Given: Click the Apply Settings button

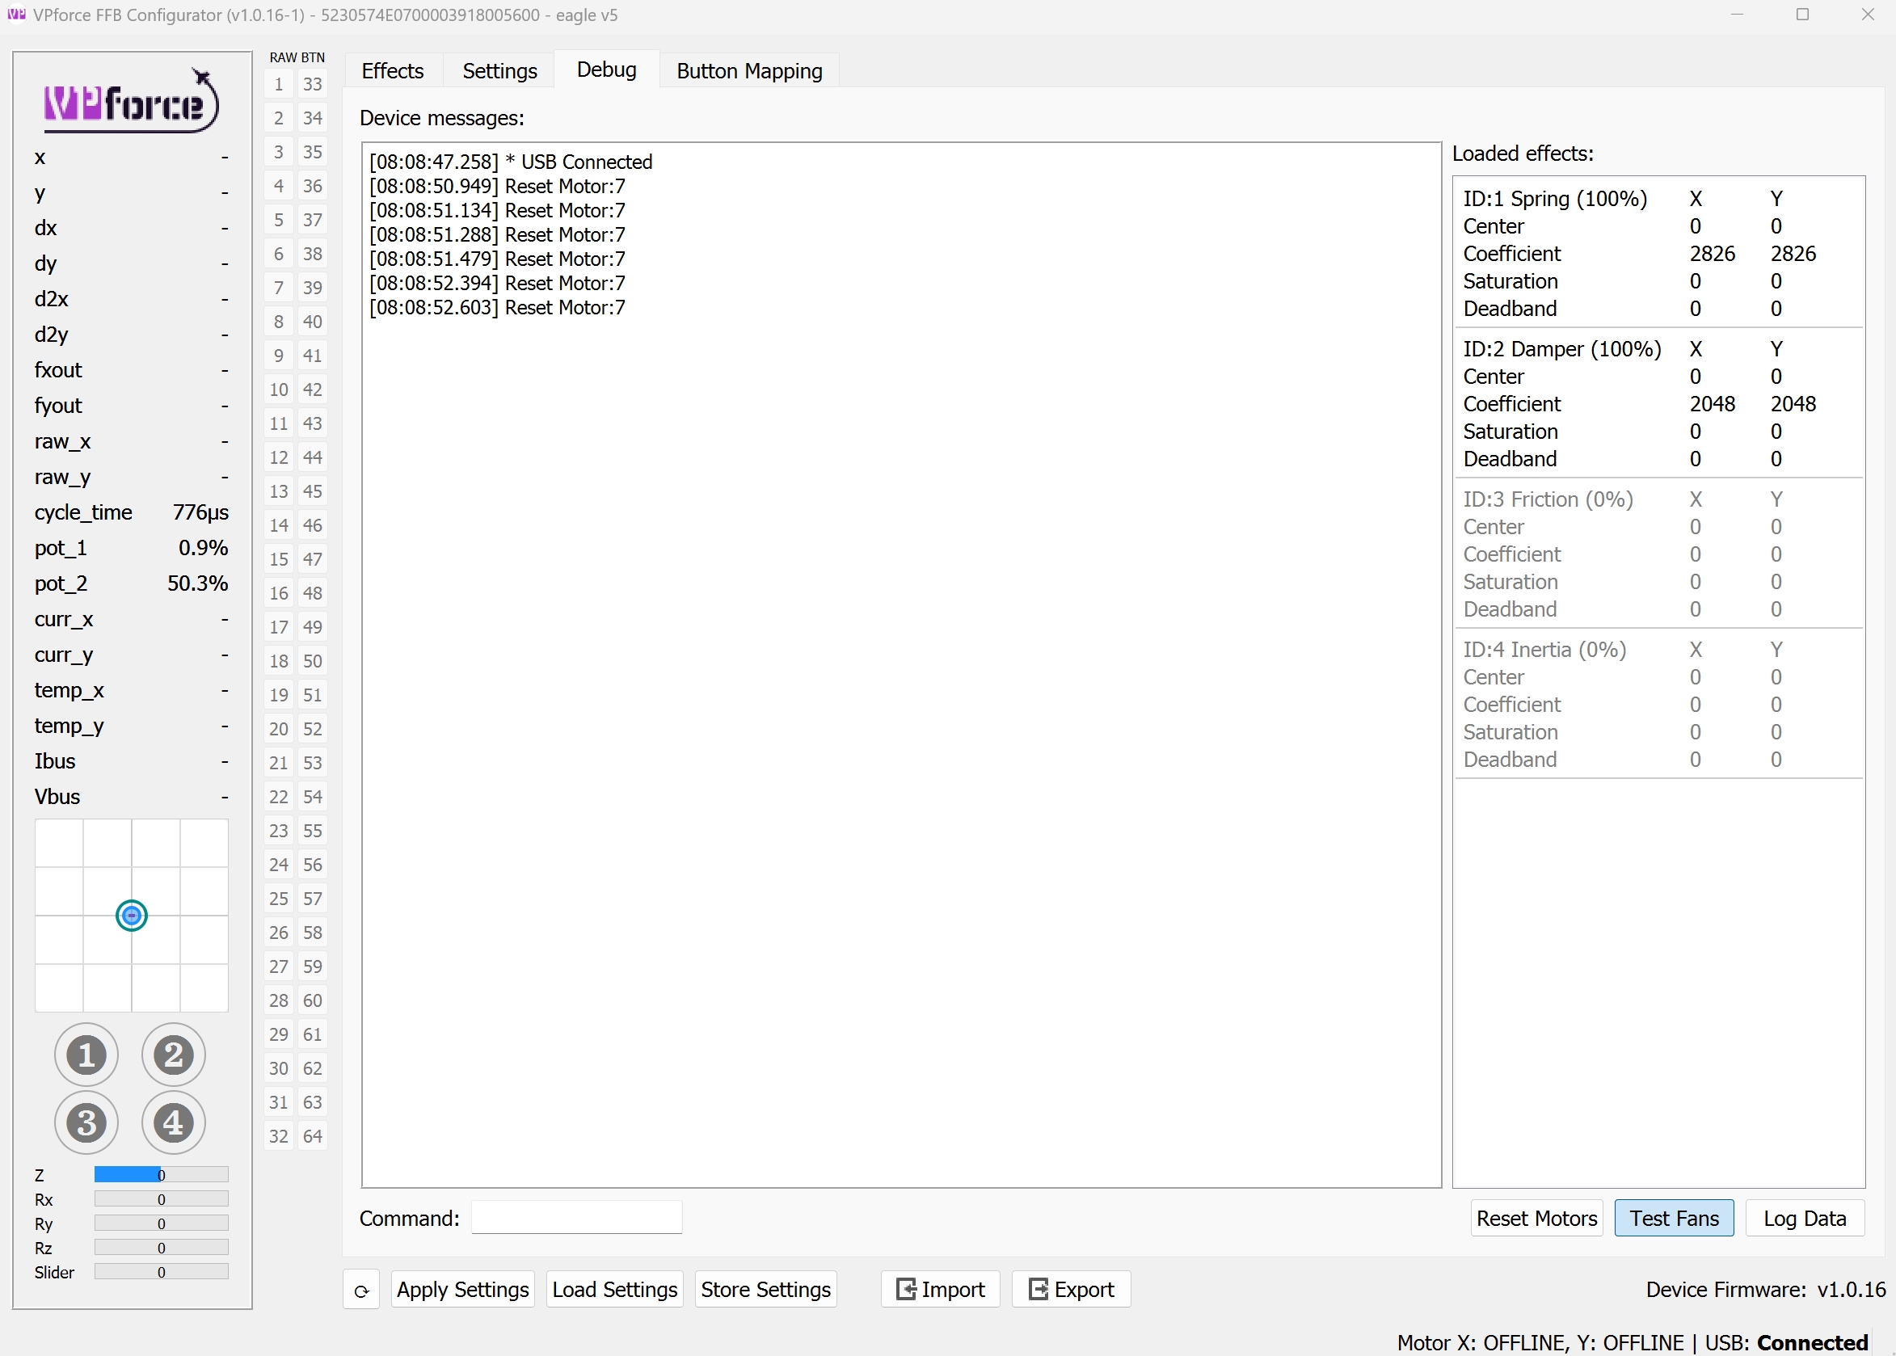Looking at the screenshot, I should click(x=462, y=1288).
